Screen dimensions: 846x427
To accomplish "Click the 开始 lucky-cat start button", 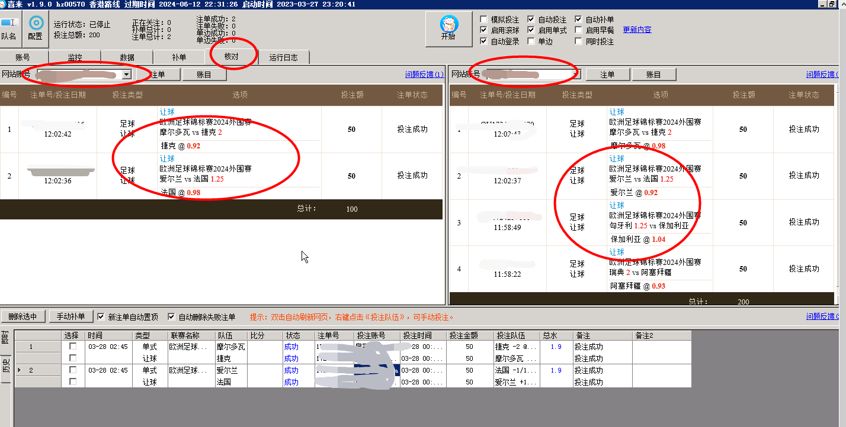I will pyautogui.click(x=448, y=29).
